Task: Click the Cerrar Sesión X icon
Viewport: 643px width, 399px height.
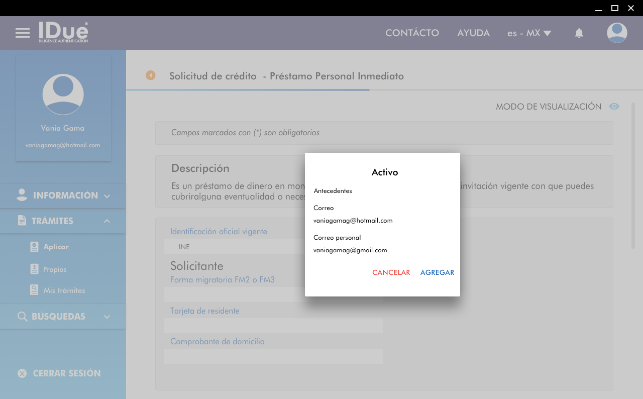Action: pyautogui.click(x=22, y=373)
